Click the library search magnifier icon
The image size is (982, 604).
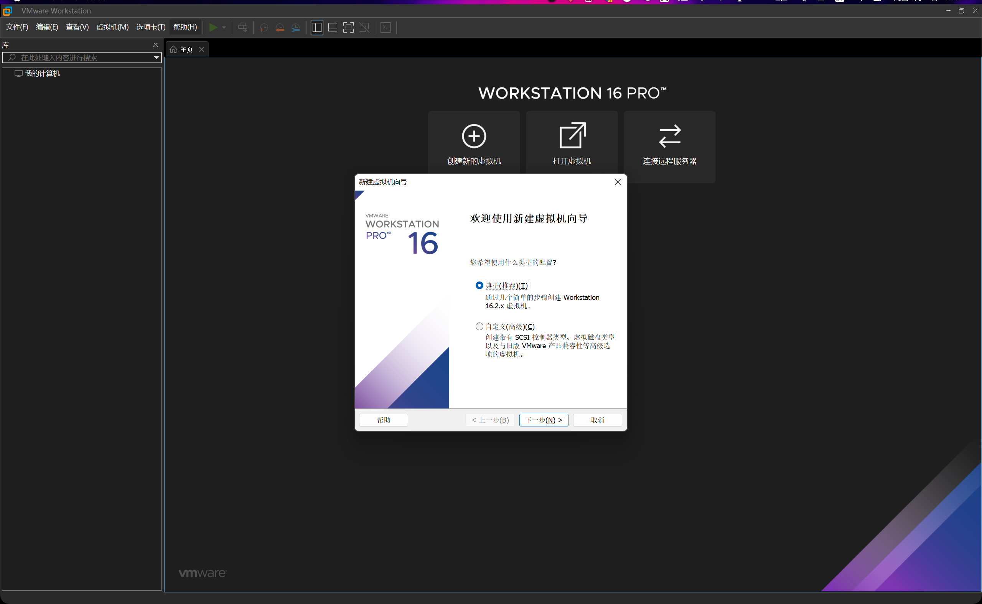coord(12,58)
